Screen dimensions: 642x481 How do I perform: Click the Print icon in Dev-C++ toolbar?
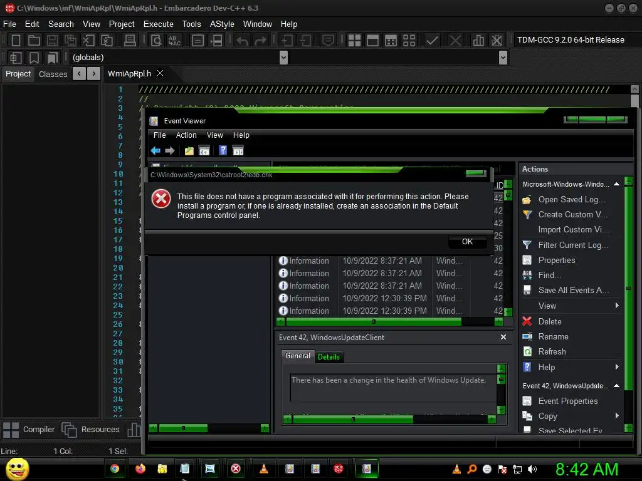pos(130,41)
